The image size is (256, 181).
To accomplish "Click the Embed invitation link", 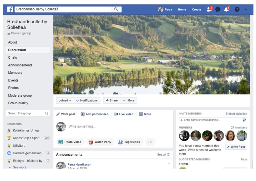I will (x=236, y=114).
